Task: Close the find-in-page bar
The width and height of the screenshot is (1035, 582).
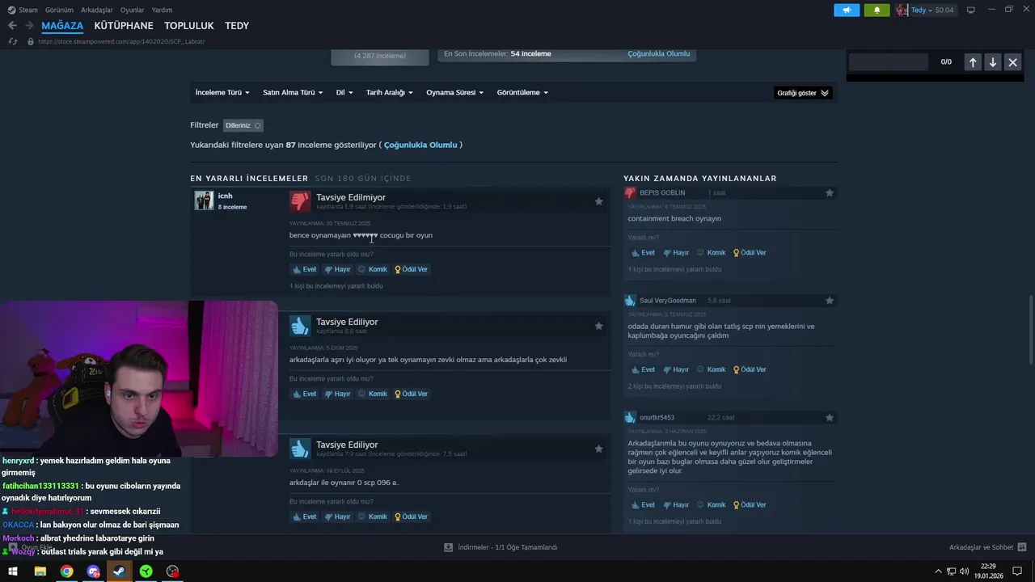Action: tap(1012, 62)
